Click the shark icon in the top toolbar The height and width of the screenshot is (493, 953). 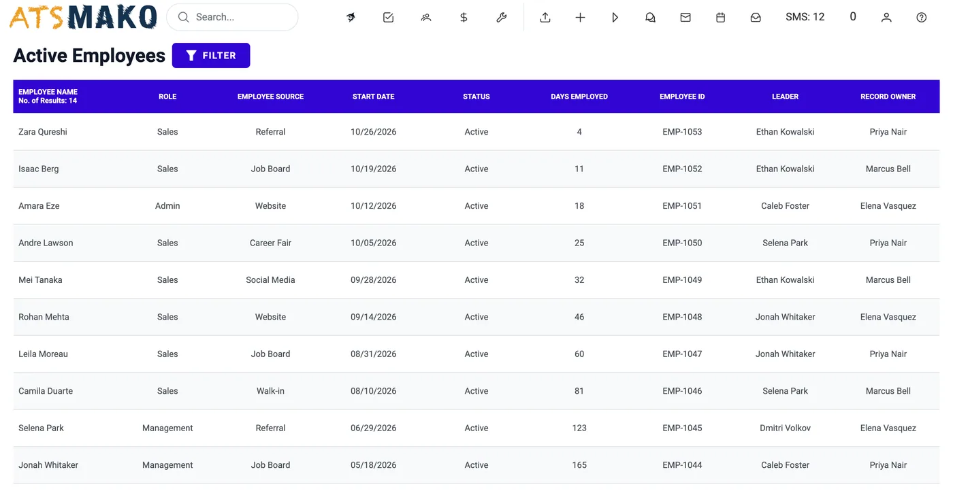tap(351, 18)
